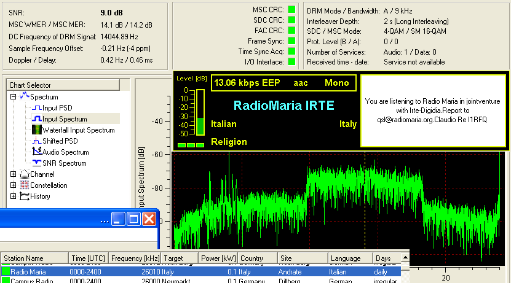Click the Channel group icon

(25, 174)
